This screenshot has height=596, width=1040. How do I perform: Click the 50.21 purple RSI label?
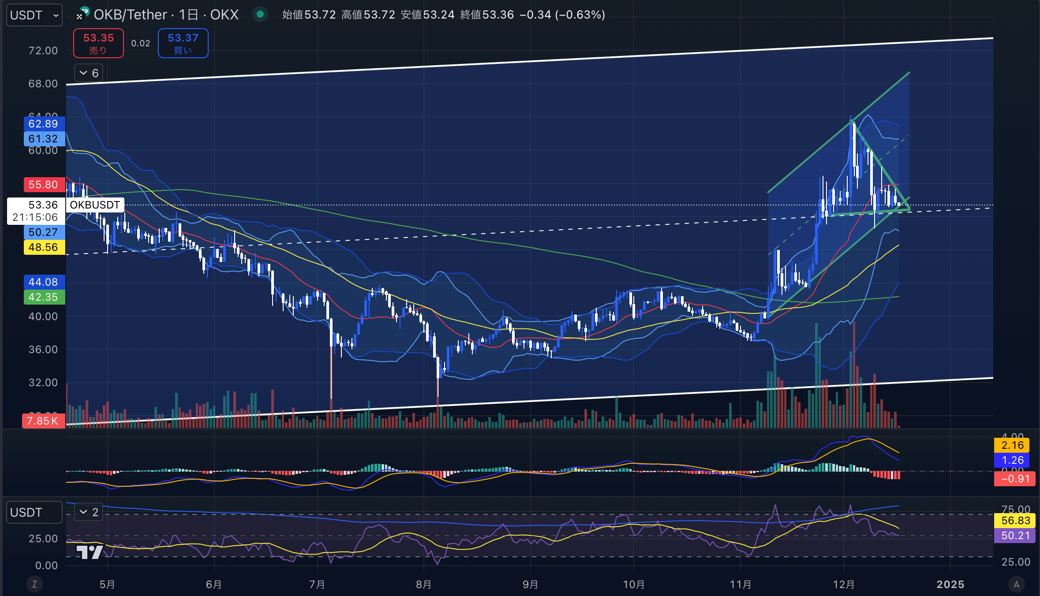coord(1015,536)
